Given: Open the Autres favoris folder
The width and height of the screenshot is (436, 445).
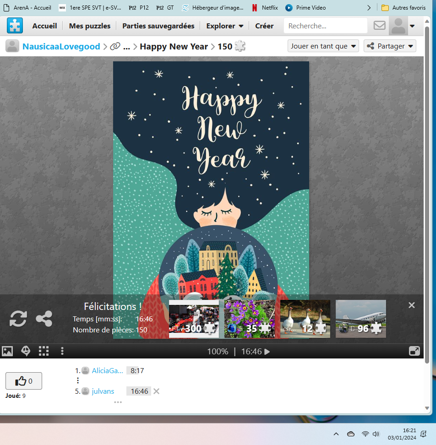Looking at the screenshot, I should (403, 8).
